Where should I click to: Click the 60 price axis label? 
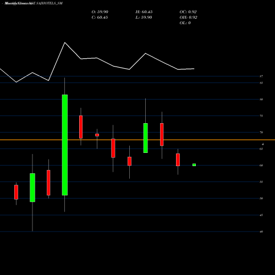click(261, 166)
